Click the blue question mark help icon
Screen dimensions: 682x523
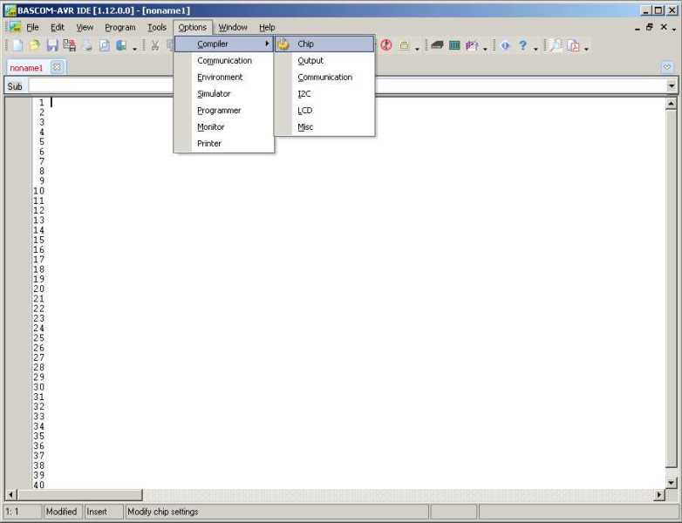pyautogui.click(x=522, y=44)
